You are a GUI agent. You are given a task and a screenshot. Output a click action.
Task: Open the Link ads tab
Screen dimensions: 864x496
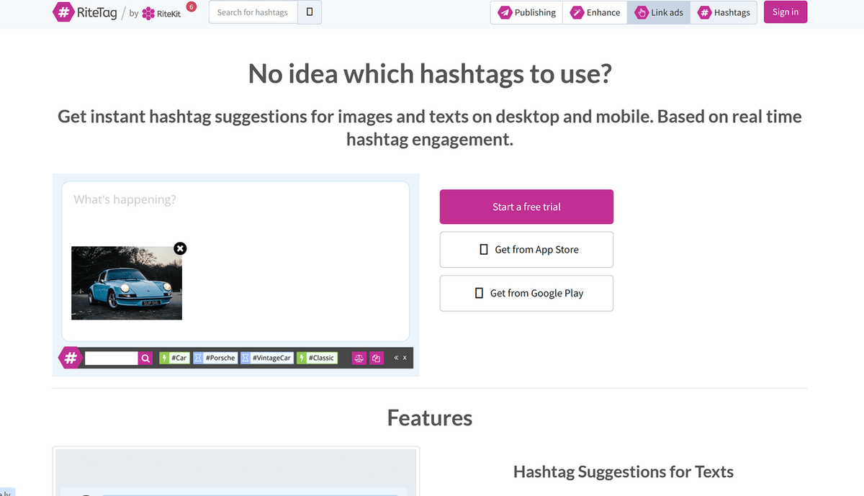[x=659, y=12]
